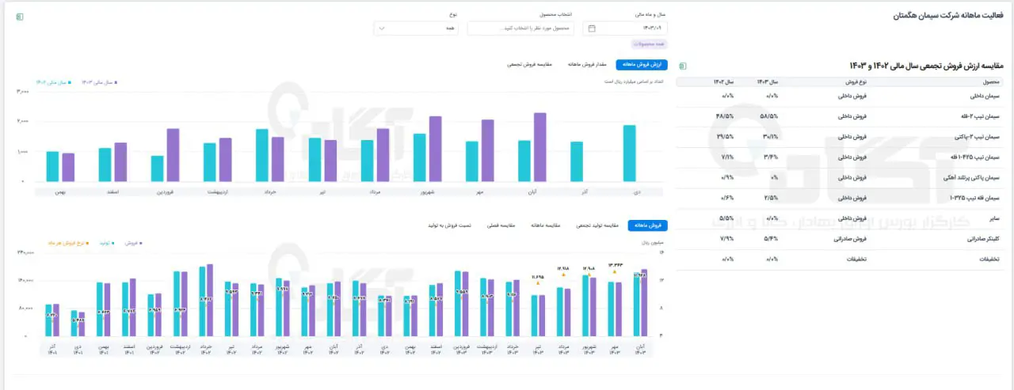Viewport: 1014px width, 390px height.
Task: Switch to the مقدار فروش ماهانه tab
Action: coord(587,64)
